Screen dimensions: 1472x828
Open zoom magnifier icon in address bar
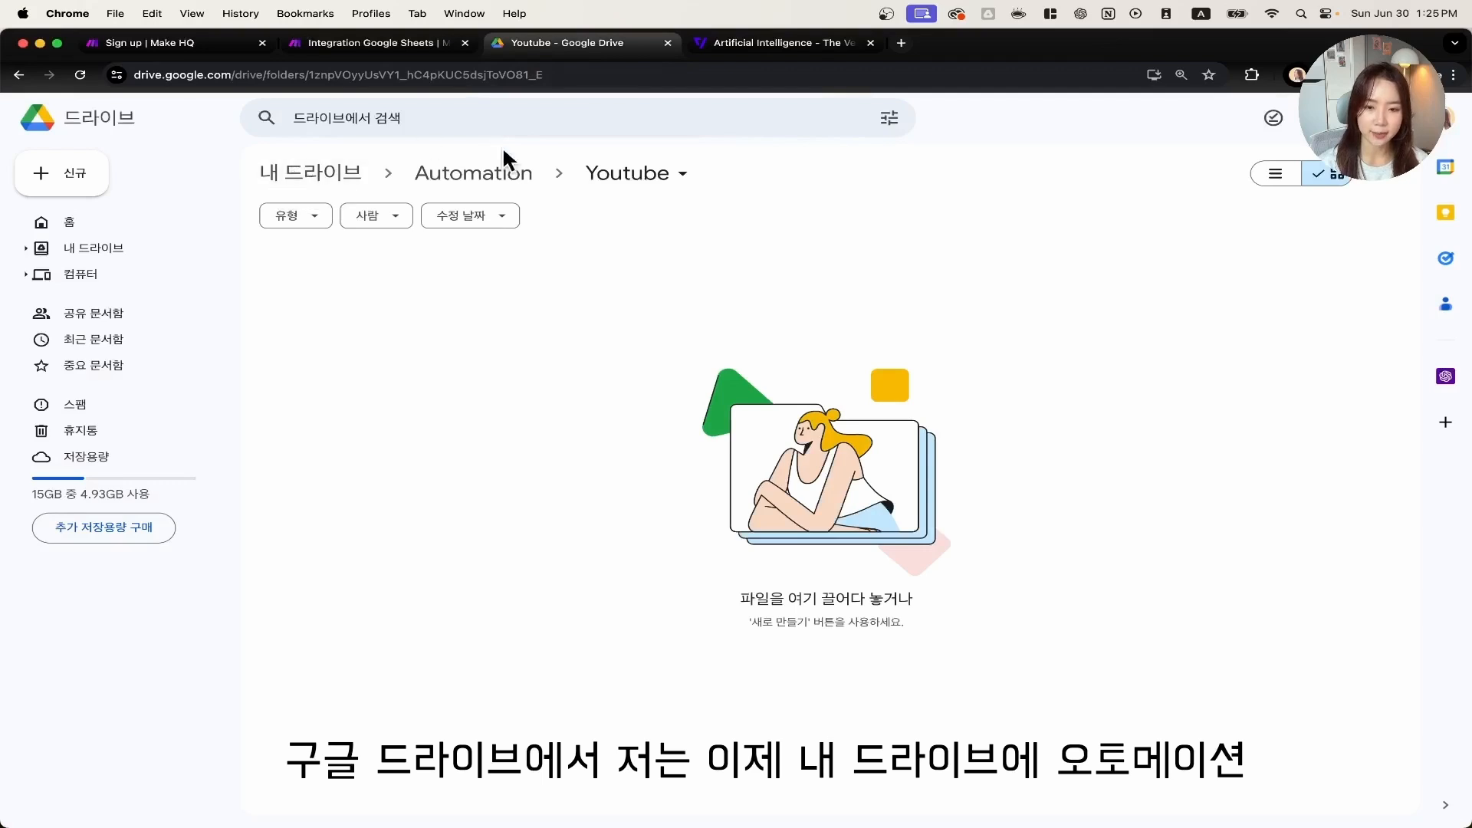(x=1181, y=75)
